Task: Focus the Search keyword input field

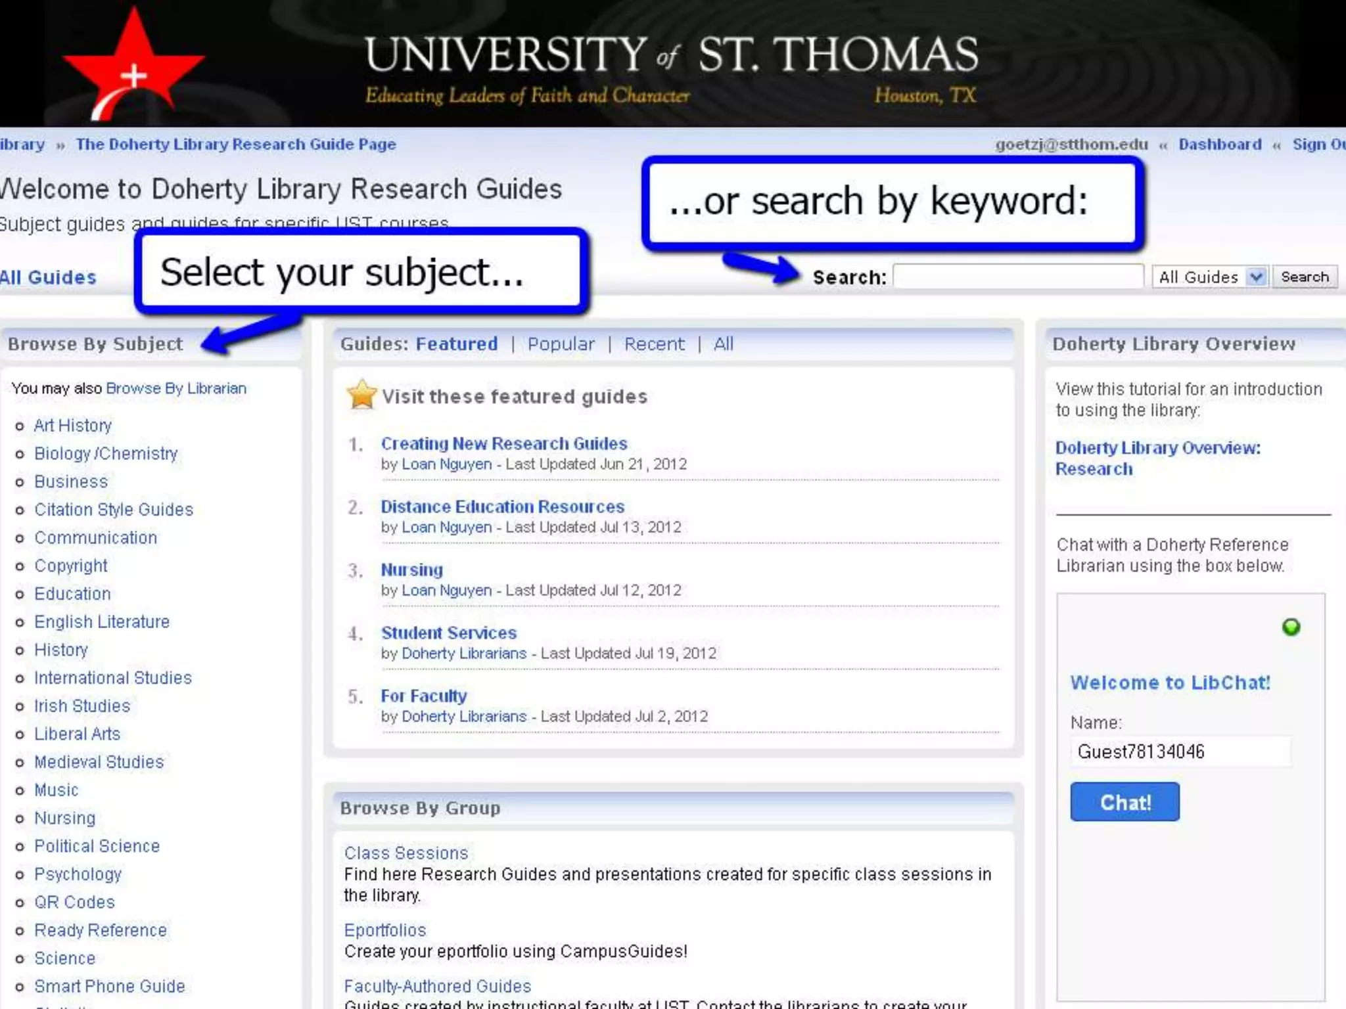Action: coord(1018,277)
